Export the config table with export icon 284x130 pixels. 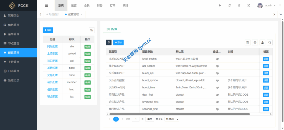coord(262,42)
